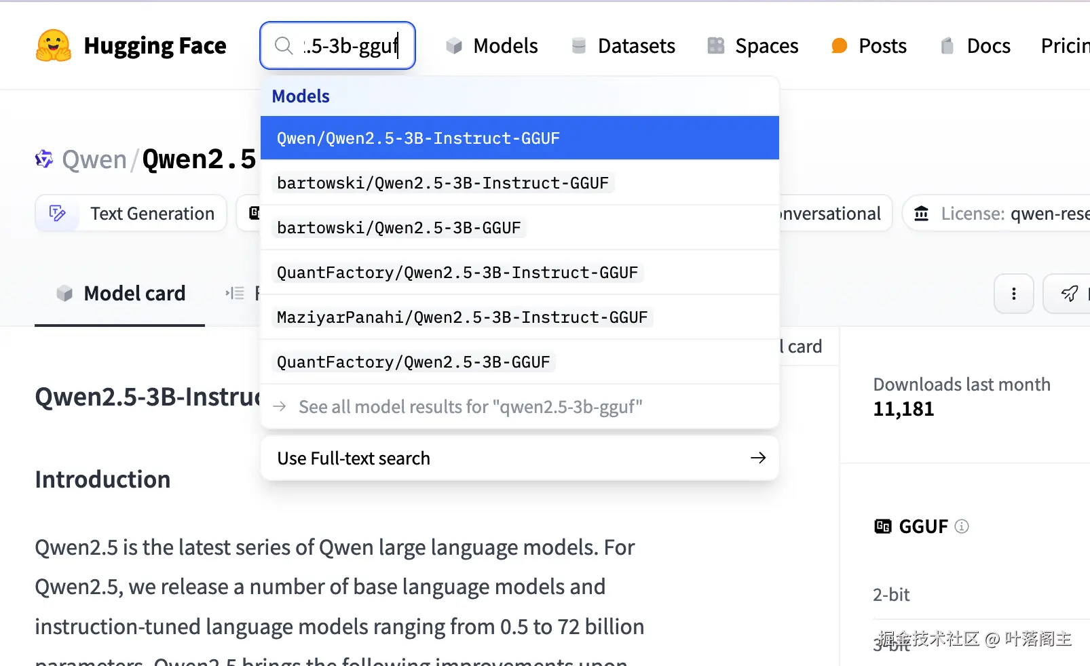Click the info icon next to the GGUF badge
Viewport: 1090px width, 666px height.
[962, 526]
